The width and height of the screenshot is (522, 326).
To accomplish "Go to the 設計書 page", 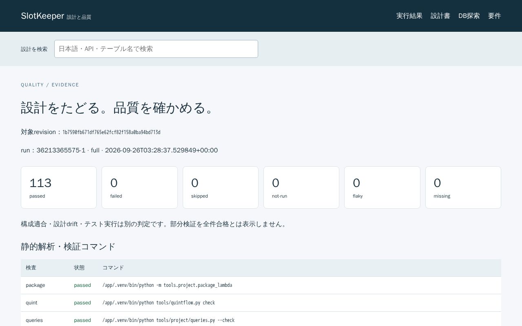I will pyautogui.click(x=440, y=16).
